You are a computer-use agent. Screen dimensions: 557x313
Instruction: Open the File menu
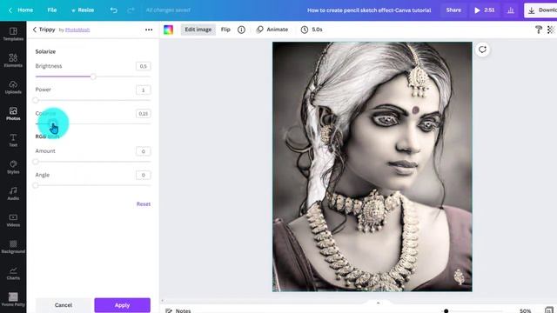coord(52,10)
